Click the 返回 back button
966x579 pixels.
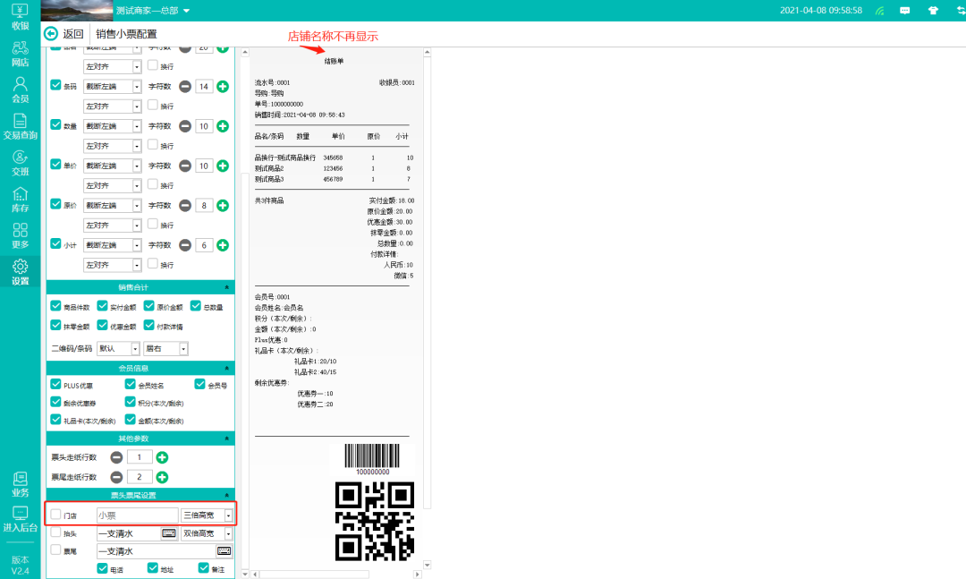pyautogui.click(x=64, y=34)
